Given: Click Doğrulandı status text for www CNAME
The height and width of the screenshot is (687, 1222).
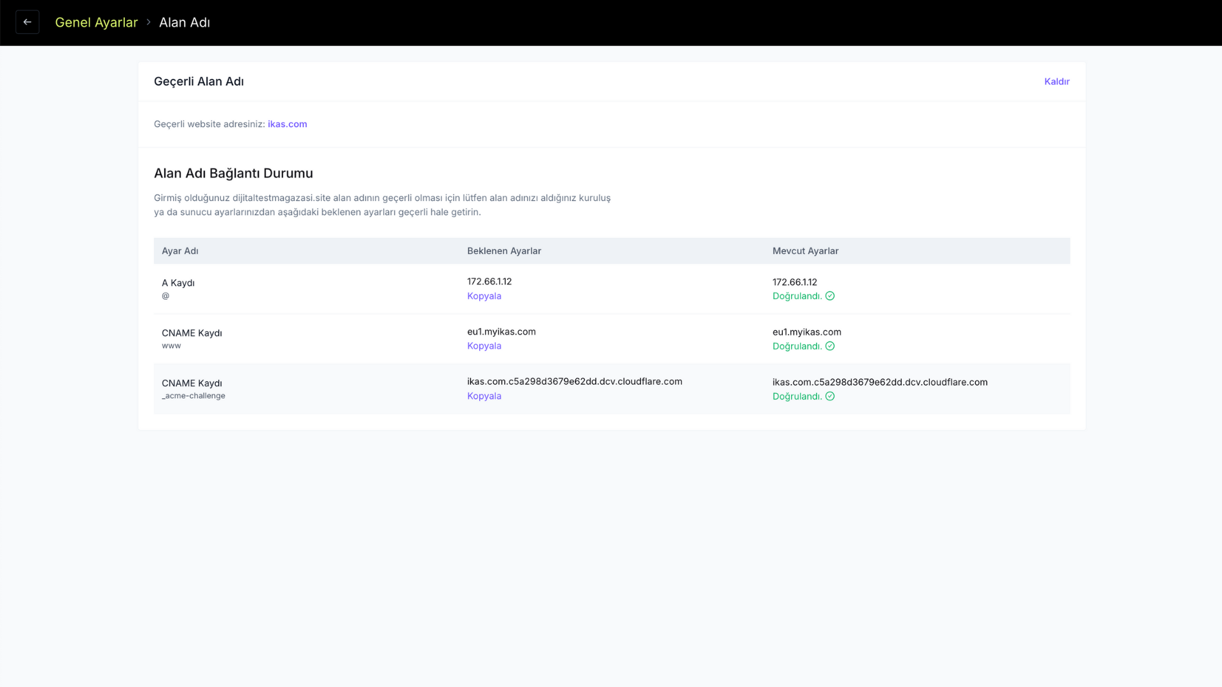Looking at the screenshot, I should click(x=797, y=346).
